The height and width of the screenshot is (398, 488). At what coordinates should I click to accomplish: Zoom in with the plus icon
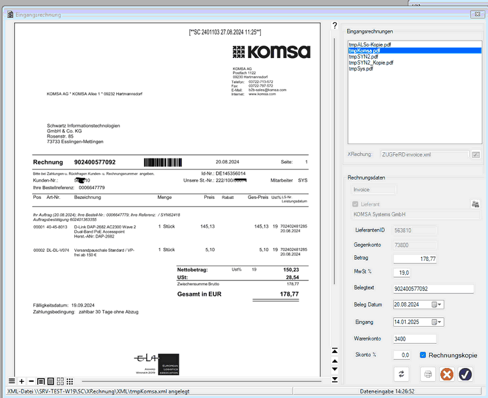(x=22, y=381)
